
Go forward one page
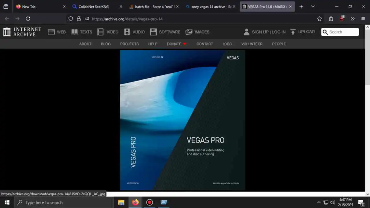17,19
